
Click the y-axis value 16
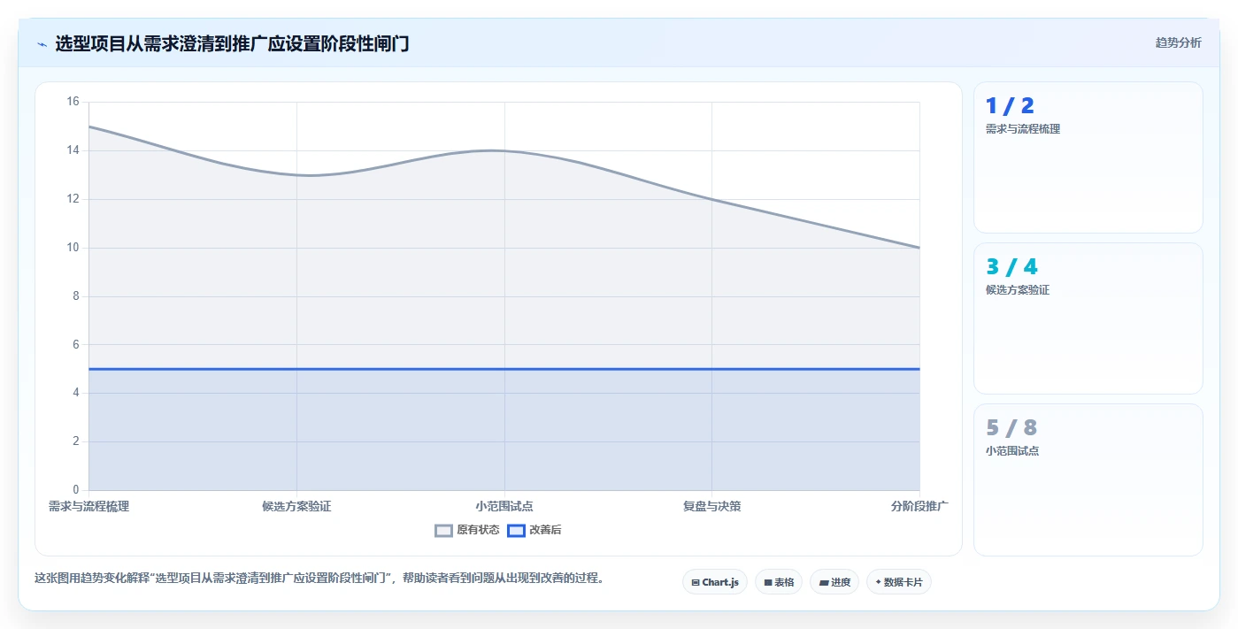pyautogui.click(x=73, y=102)
